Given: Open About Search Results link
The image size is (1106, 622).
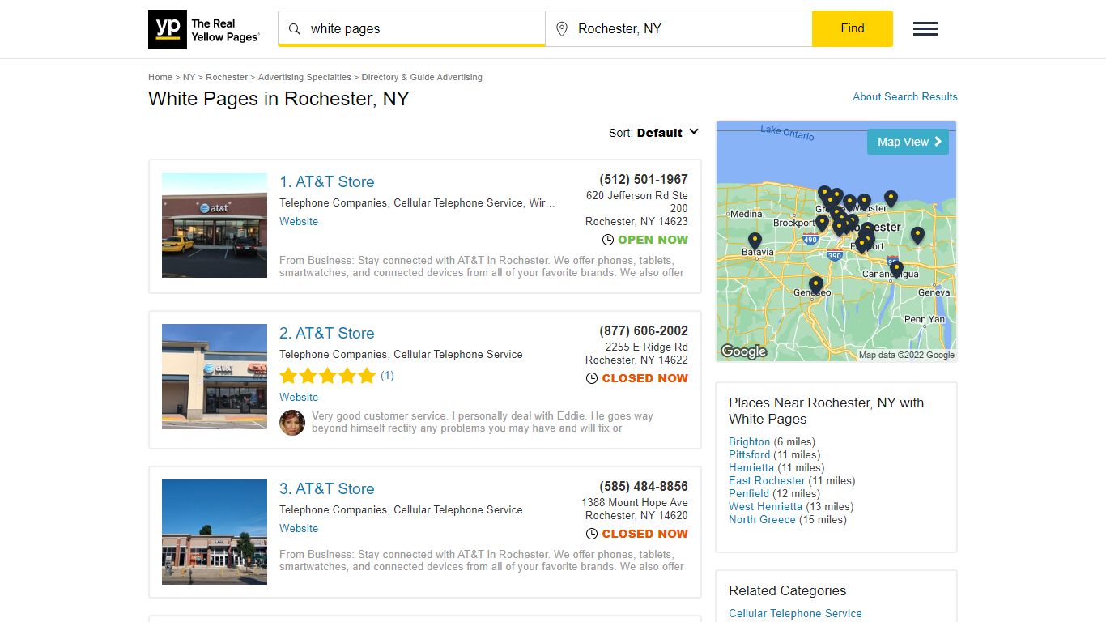Looking at the screenshot, I should 905,96.
